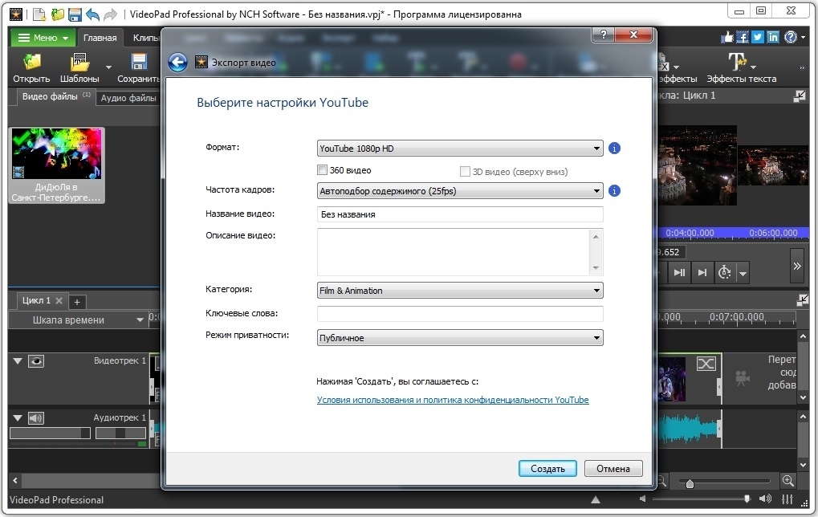Open the help question mark icon in title toolbar
The height and width of the screenshot is (517, 818).
(x=791, y=37)
